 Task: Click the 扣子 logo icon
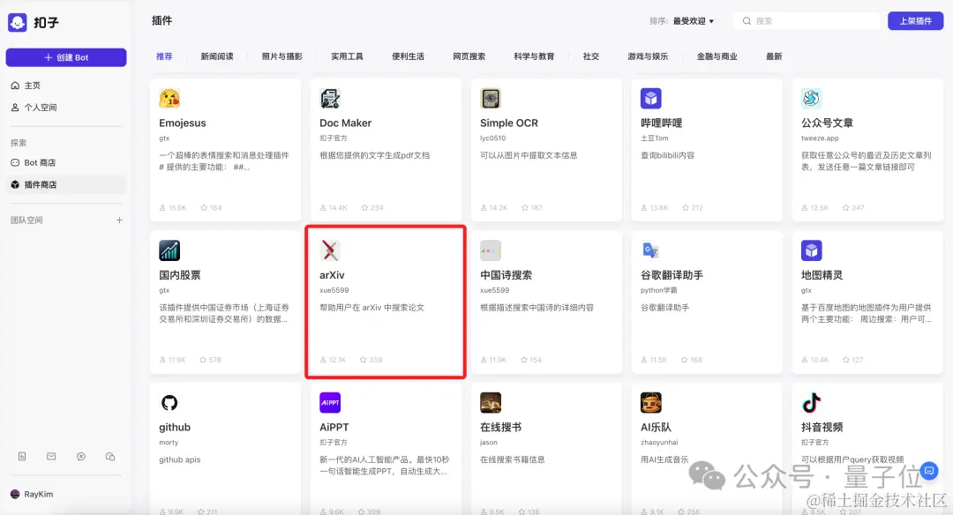pyautogui.click(x=17, y=22)
